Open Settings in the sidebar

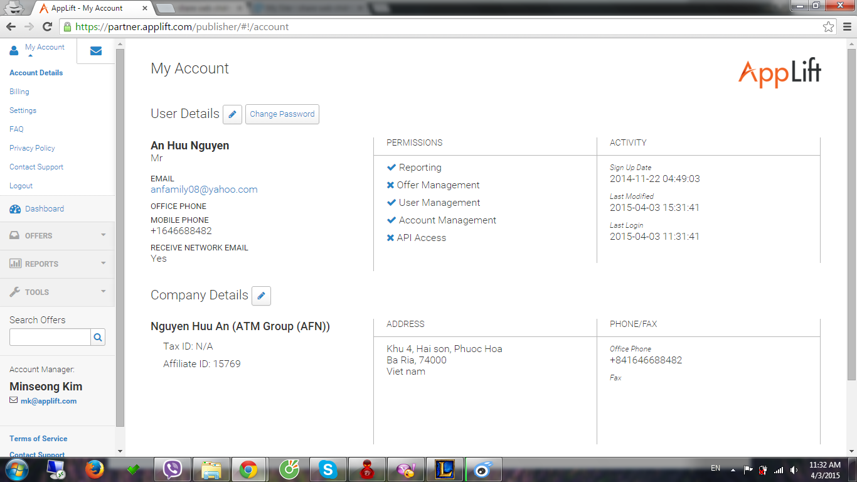point(23,110)
